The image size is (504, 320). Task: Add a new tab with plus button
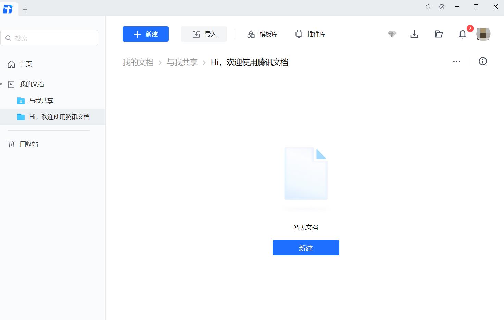(x=25, y=10)
